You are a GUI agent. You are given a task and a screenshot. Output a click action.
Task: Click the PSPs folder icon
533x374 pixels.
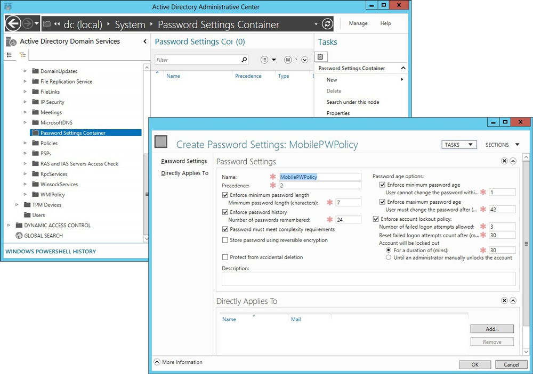pos(35,153)
